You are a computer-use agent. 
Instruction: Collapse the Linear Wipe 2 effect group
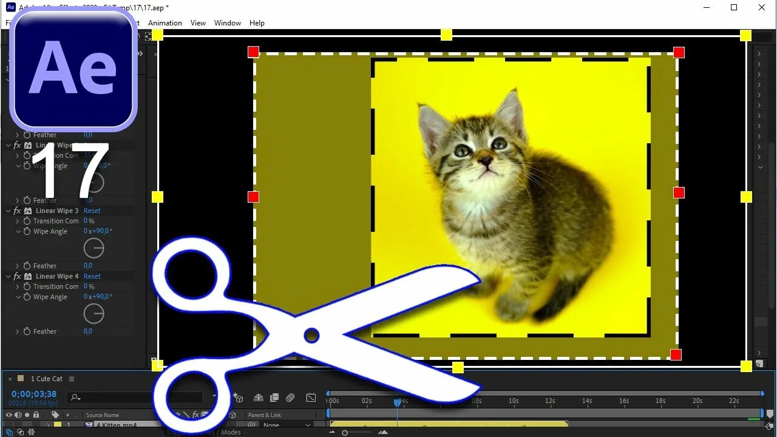tap(8, 145)
